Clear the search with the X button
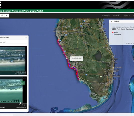Image resolution: width=134 pixels, height=116 pixels. 7,16
